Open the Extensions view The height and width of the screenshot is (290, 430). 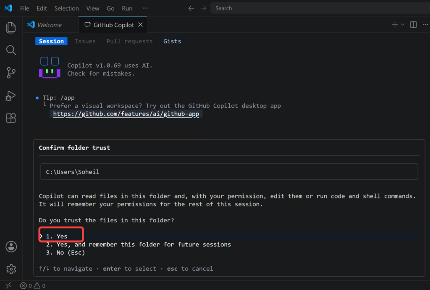[x=11, y=118]
